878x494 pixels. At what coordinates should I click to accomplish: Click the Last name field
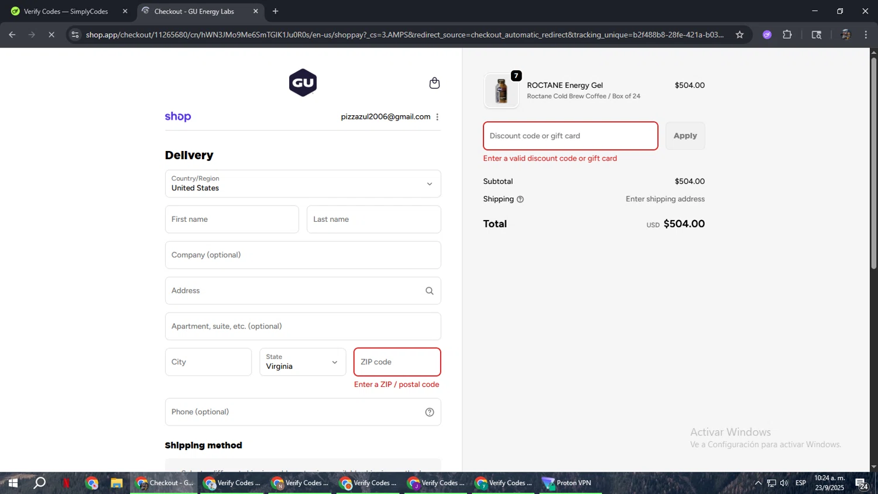point(373,219)
